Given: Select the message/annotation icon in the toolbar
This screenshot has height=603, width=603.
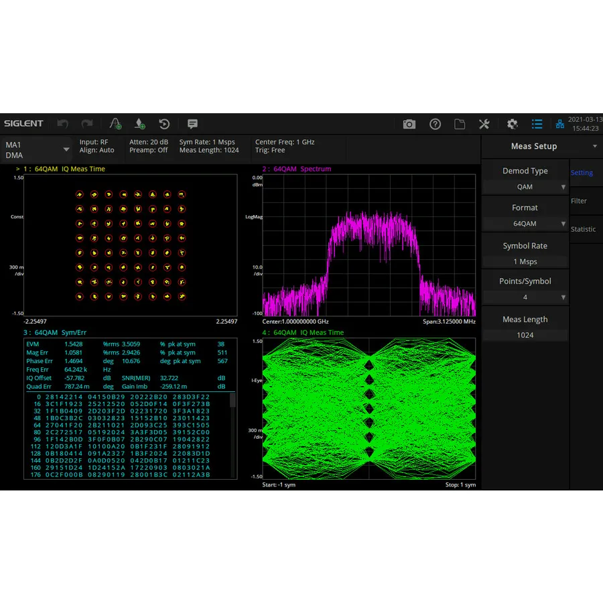Looking at the screenshot, I should click(x=192, y=124).
